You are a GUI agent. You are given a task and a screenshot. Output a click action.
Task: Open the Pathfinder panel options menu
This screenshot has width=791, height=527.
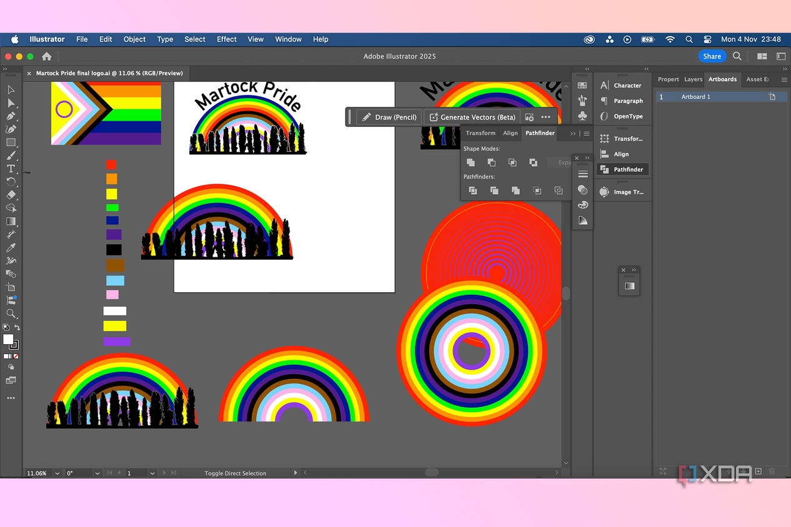[x=586, y=133]
